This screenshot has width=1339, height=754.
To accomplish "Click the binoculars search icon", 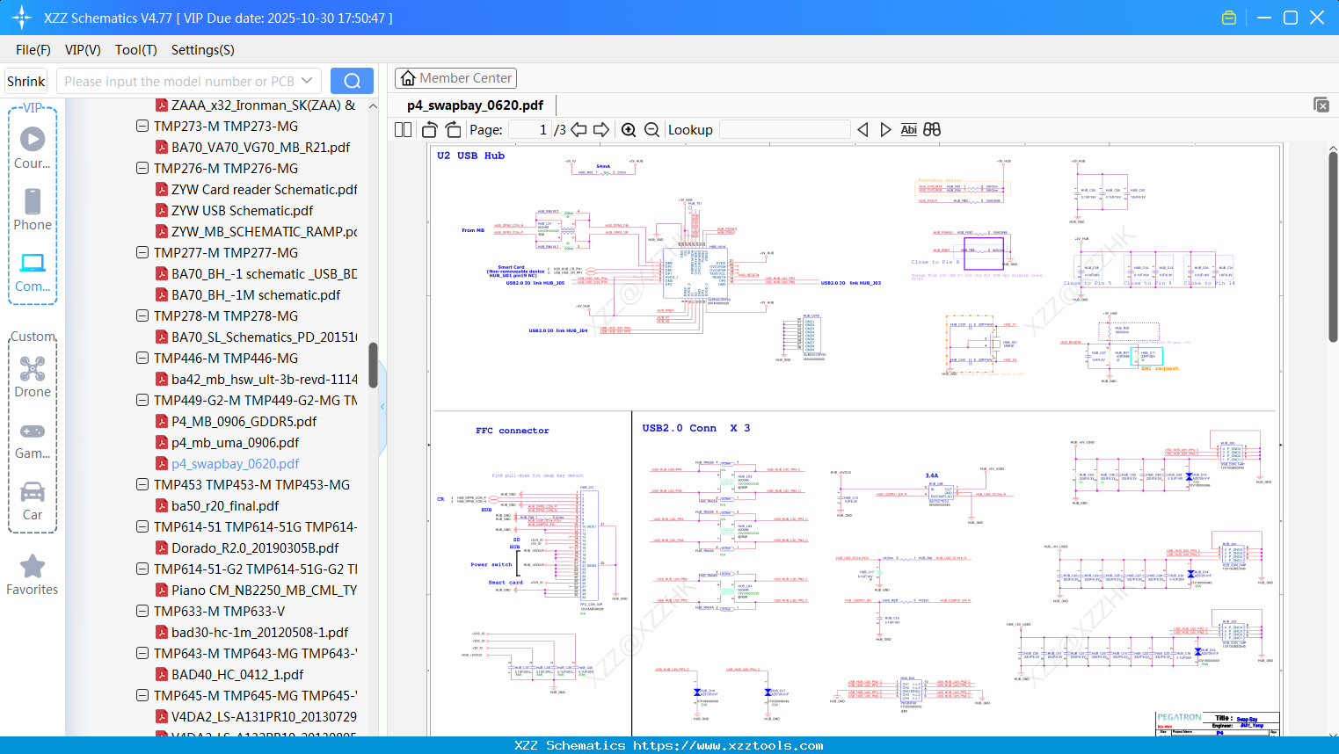I will click(x=932, y=130).
